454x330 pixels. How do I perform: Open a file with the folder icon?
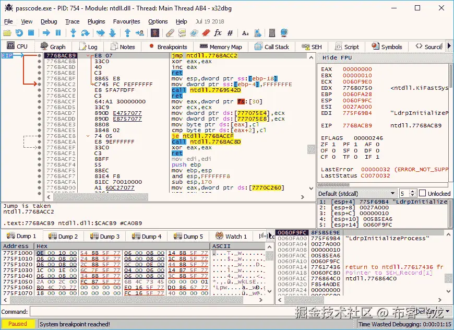(x=7, y=33)
